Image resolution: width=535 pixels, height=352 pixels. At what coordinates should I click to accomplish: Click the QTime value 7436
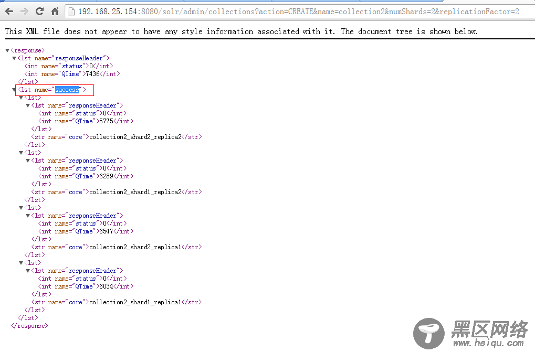click(x=92, y=74)
